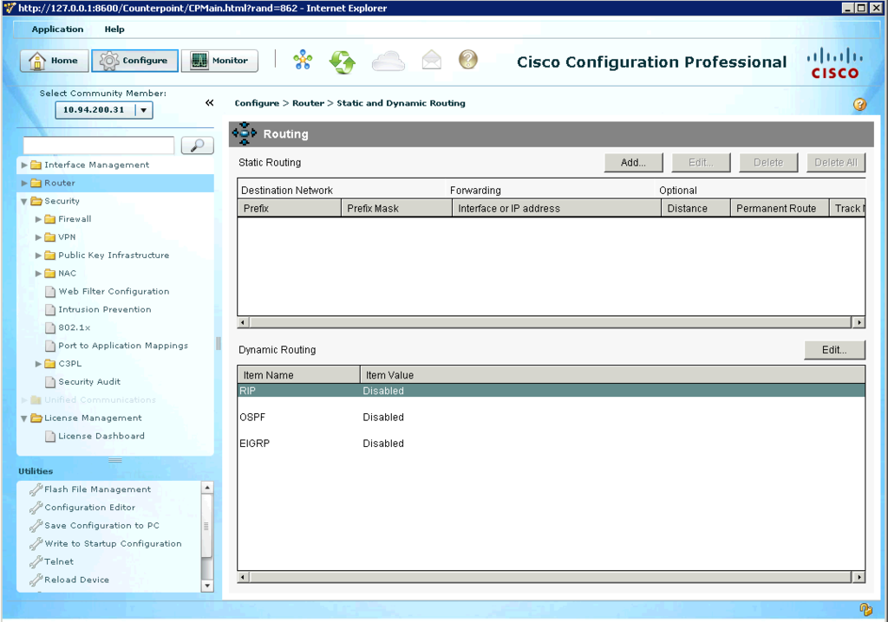
Task: Click Edit... for Dynamic Routing
Action: click(x=834, y=350)
